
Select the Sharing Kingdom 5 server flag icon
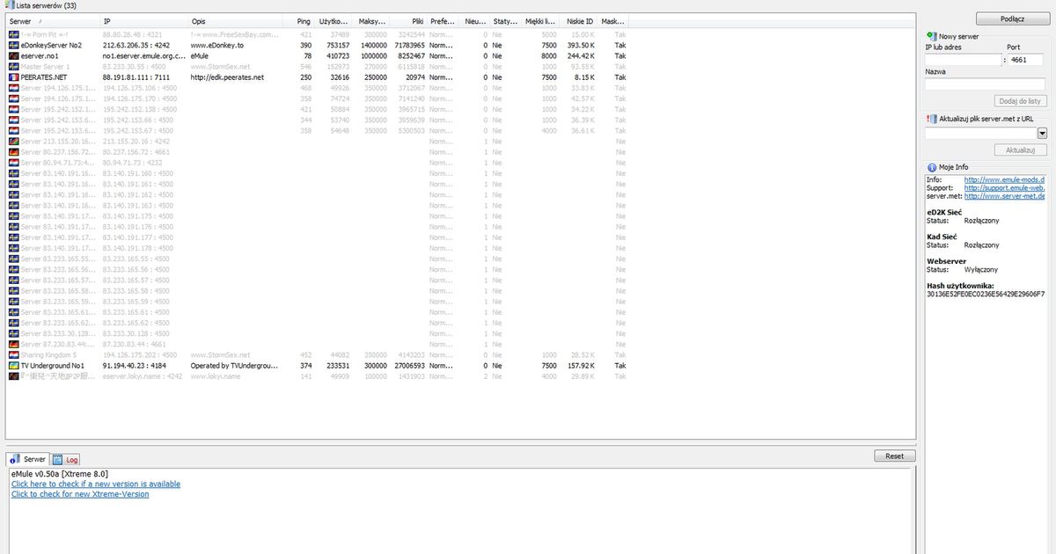(x=12, y=354)
